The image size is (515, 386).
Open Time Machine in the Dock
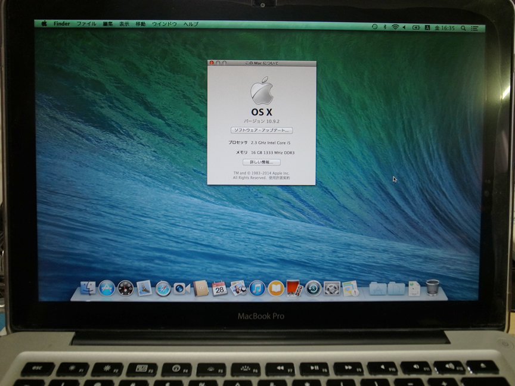(313, 289)
